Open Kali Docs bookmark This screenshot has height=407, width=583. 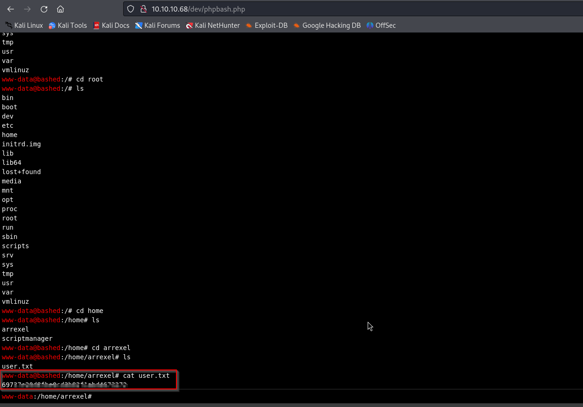111,25
